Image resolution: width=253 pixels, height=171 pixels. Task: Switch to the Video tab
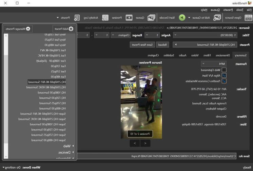click(195, 55)
